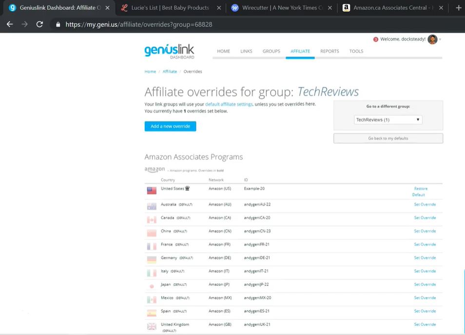Reload the page with the refresh icon

click(39, 24)
